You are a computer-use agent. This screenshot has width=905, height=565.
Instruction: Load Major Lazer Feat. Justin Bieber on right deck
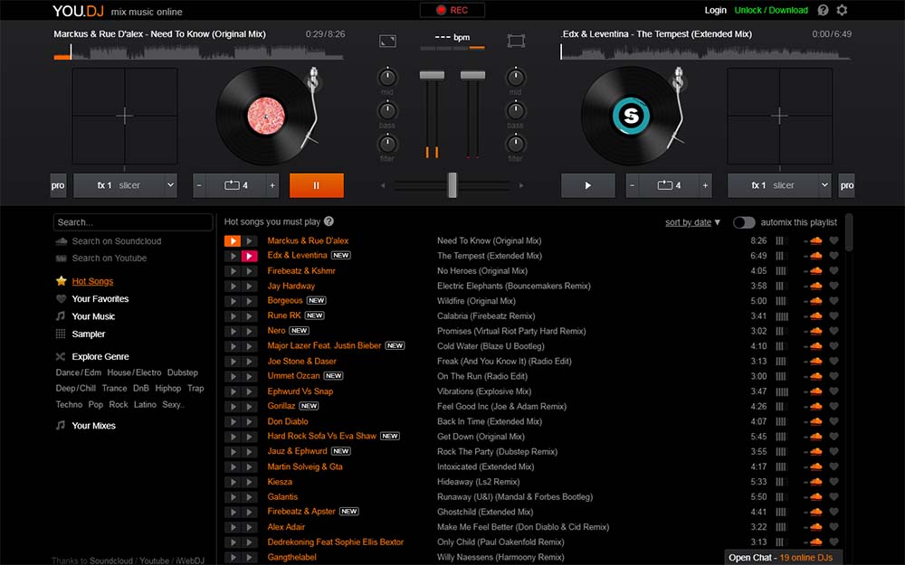tap(250, 346)
